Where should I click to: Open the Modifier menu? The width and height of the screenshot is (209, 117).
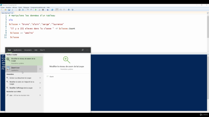pos(8,7)
